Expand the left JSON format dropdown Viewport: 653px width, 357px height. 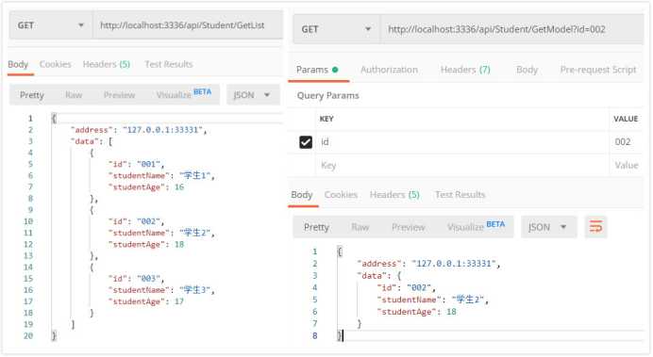coord(252,95)
